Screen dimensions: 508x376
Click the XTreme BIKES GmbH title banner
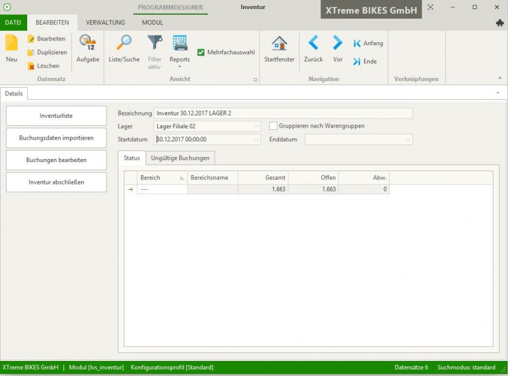(371, 10)
